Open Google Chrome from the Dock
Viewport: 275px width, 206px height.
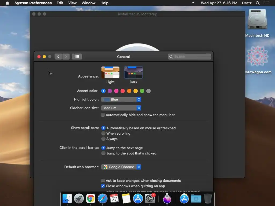pyautogui.click(x=91, y=199)
